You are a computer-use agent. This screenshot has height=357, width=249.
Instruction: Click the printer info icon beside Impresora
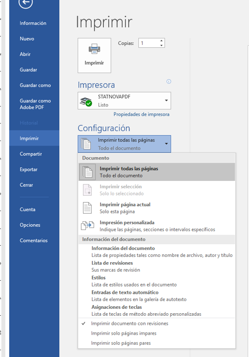click(x=168, y=81)
